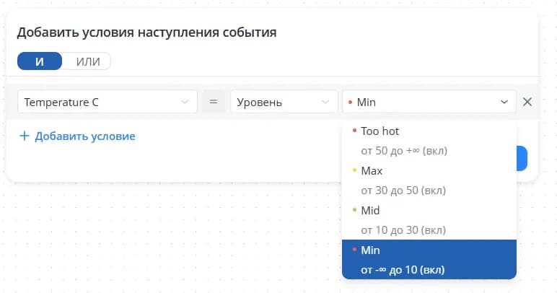Image resolution: width=557 pixels, height=293 pixels.
Task: Click the range text от 50 до +∞
Action: 404,151
